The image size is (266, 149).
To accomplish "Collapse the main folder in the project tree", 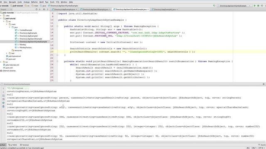I will point(7,24).
